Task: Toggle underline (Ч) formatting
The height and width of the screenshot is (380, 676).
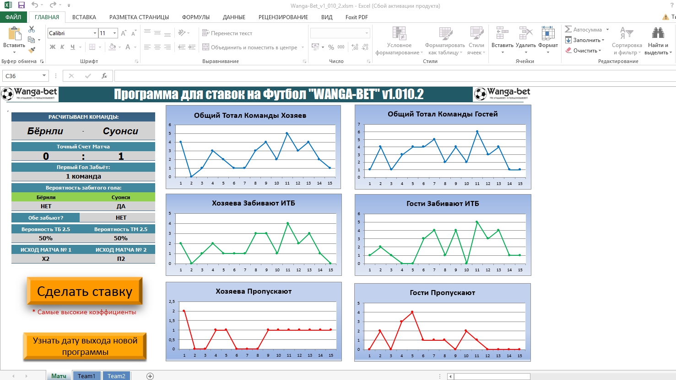Action: pos(72,47)
